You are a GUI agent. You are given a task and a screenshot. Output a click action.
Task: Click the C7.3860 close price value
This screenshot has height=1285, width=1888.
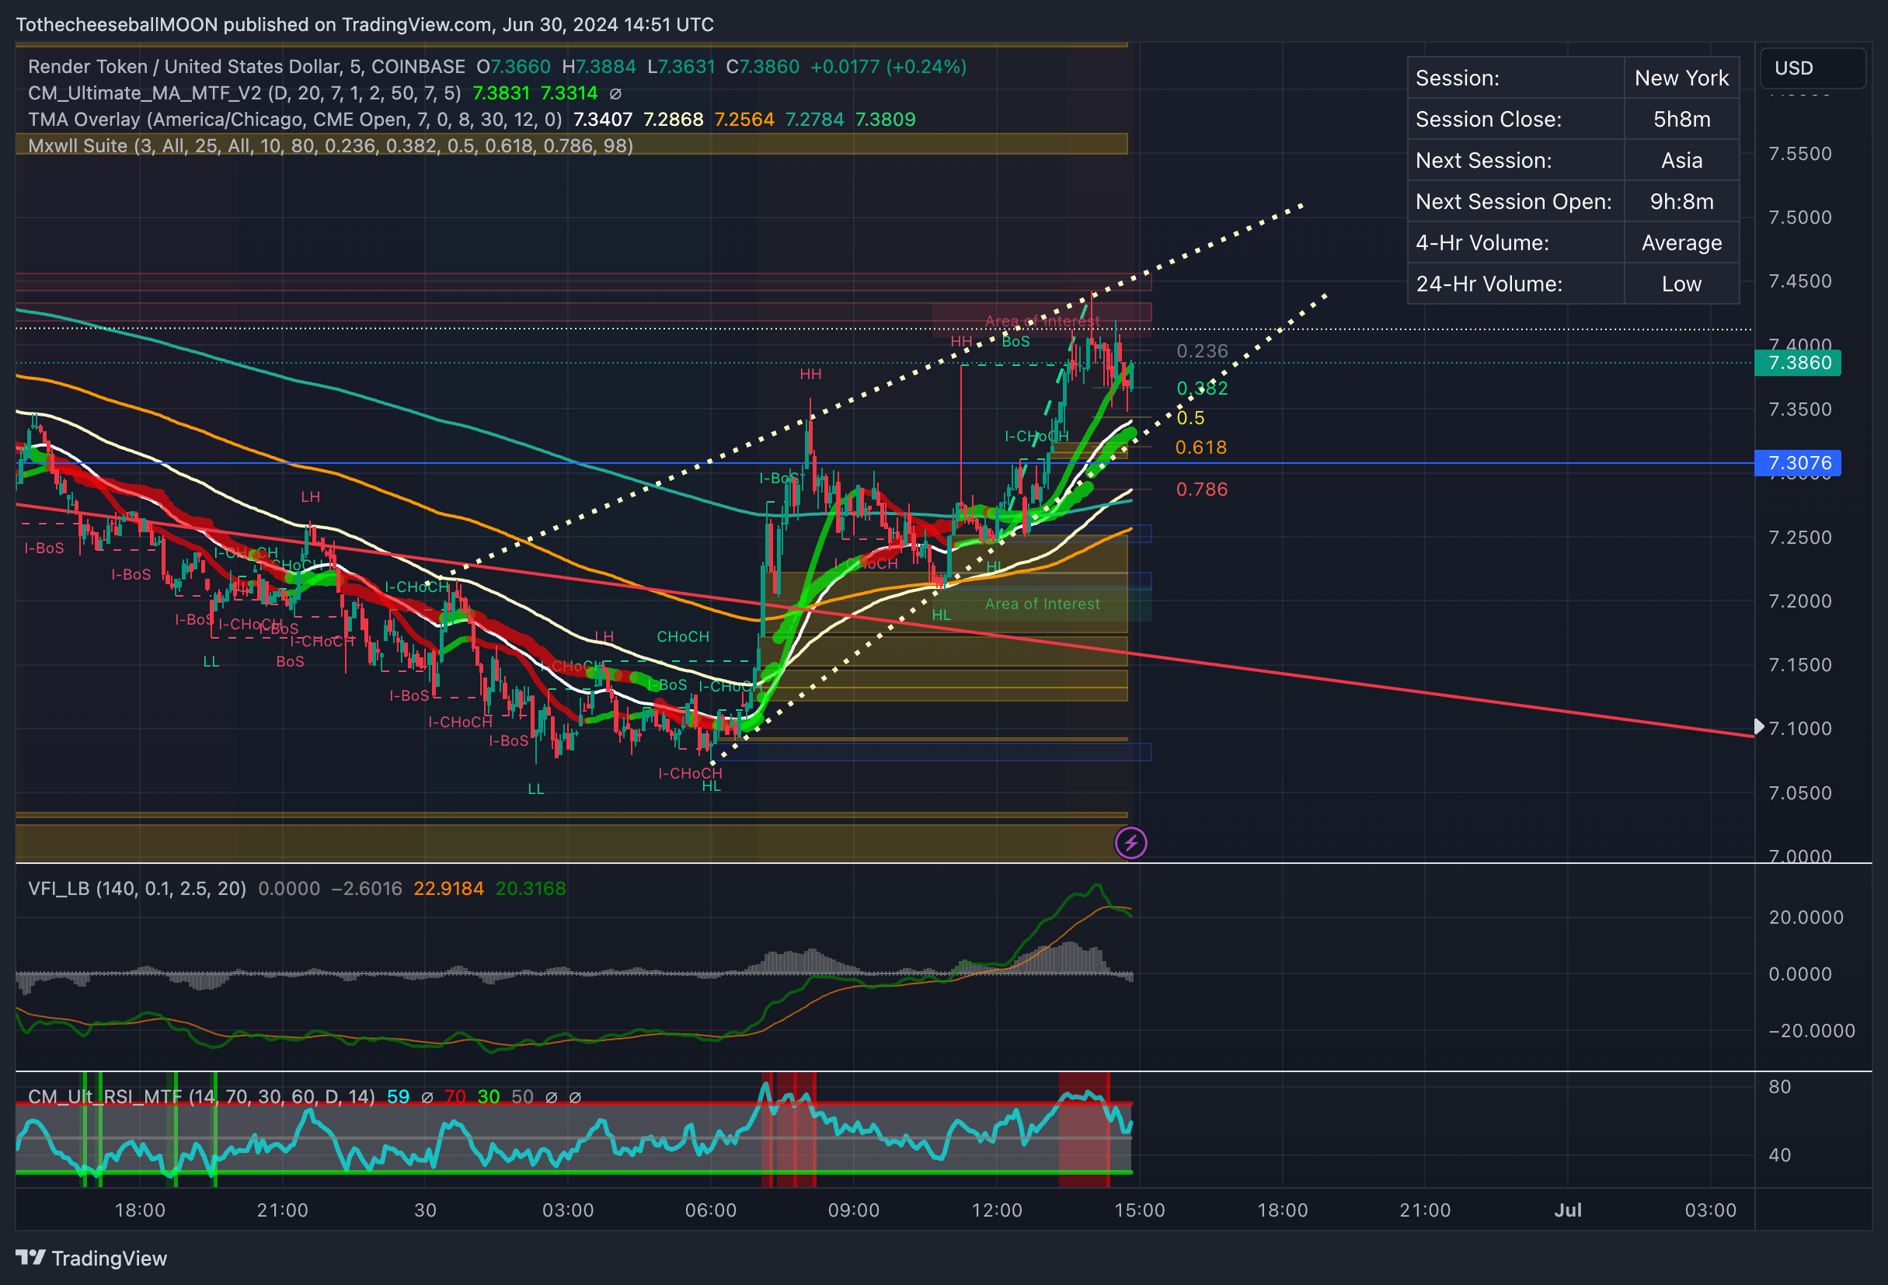click(x=763, y=67)
